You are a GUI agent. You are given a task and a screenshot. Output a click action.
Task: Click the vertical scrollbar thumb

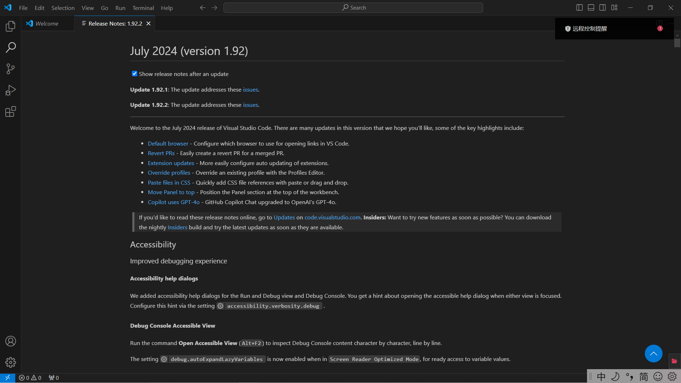click(x=677, y=43)
